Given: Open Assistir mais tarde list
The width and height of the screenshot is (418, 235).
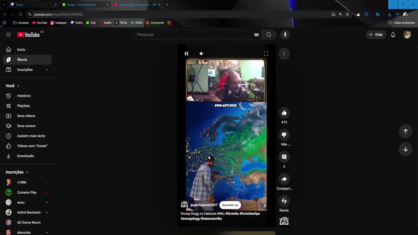Looking at the screenshot, I should click(x=27, y=136).
